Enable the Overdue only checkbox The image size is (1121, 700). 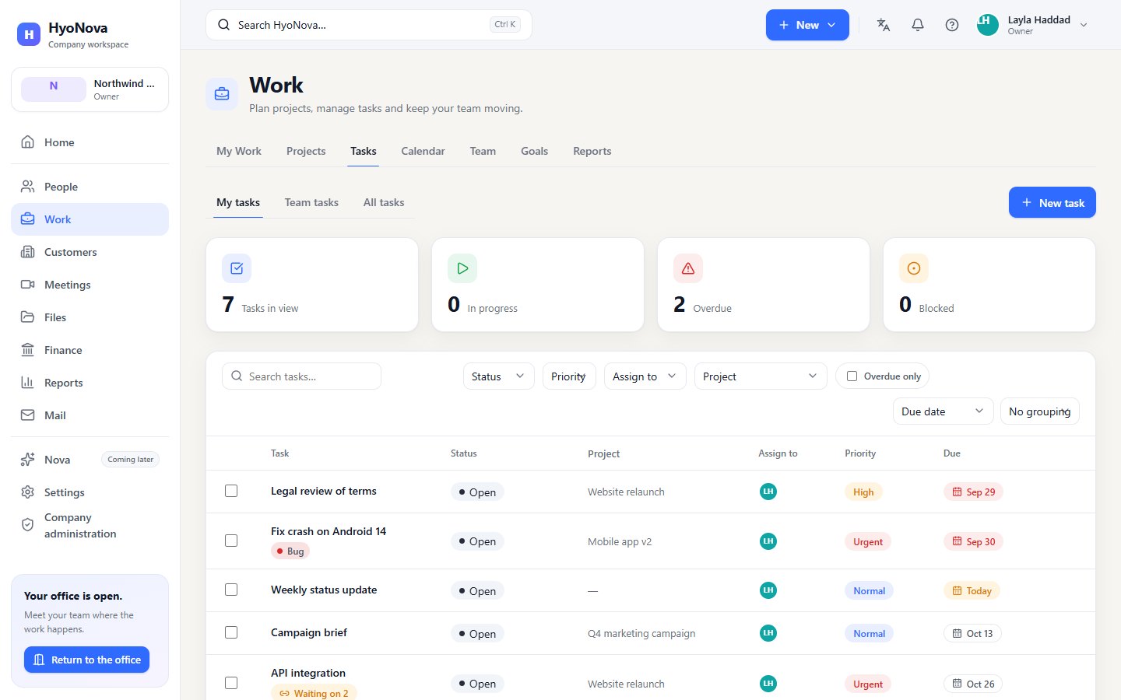[x=852, y=376]
